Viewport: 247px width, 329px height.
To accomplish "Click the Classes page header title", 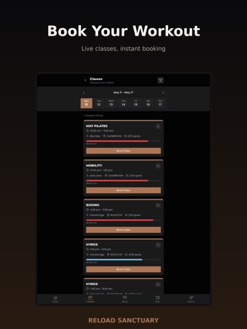I will (x=96, y=79).
